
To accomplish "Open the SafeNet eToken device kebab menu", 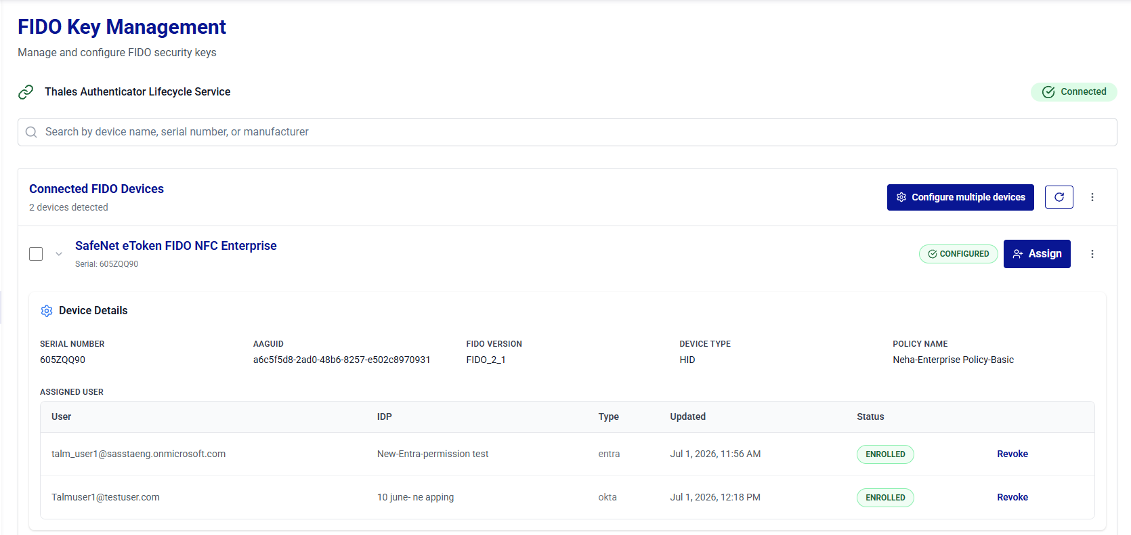I will click(x=1092, y=254).
